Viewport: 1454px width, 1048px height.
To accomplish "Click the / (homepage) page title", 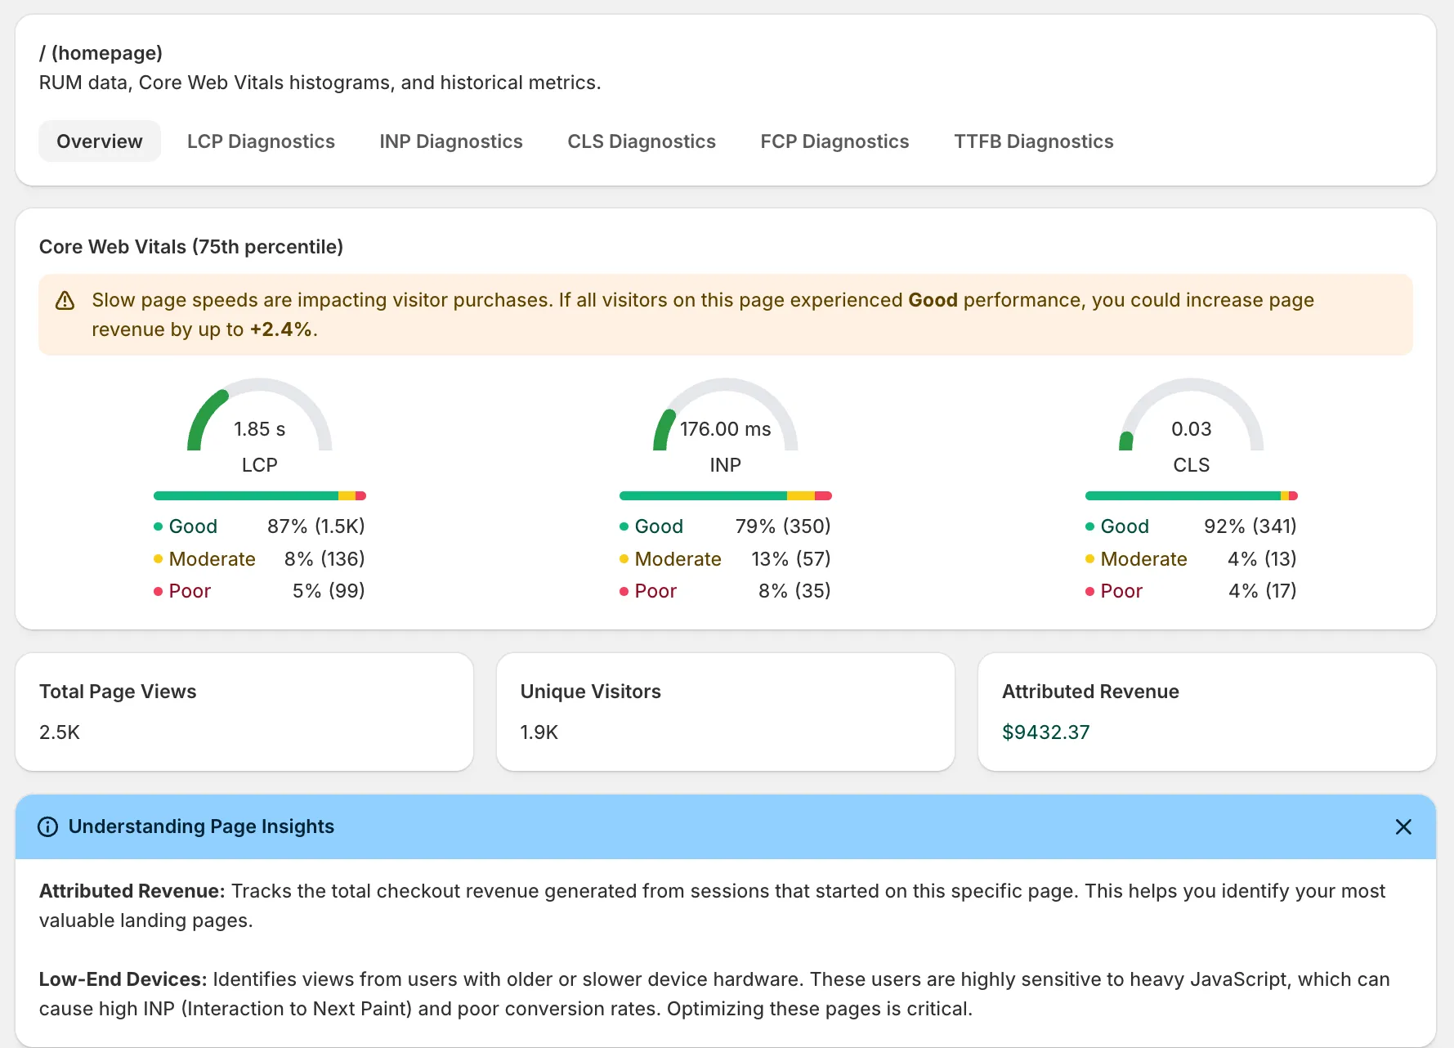I will 101,53.
